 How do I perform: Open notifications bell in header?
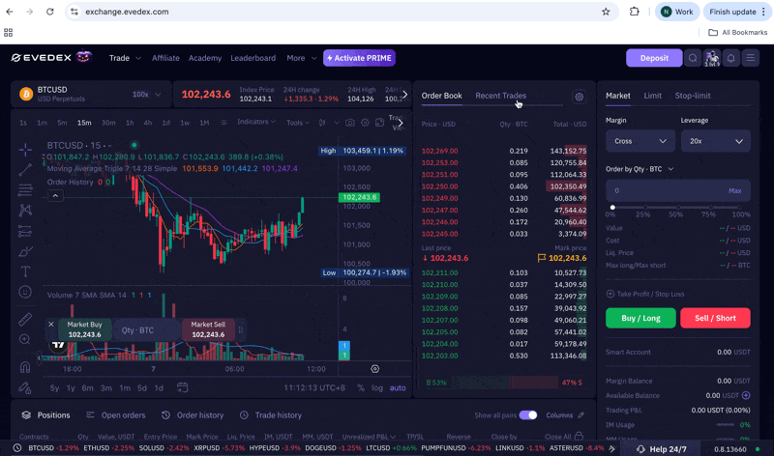(731, 58)
